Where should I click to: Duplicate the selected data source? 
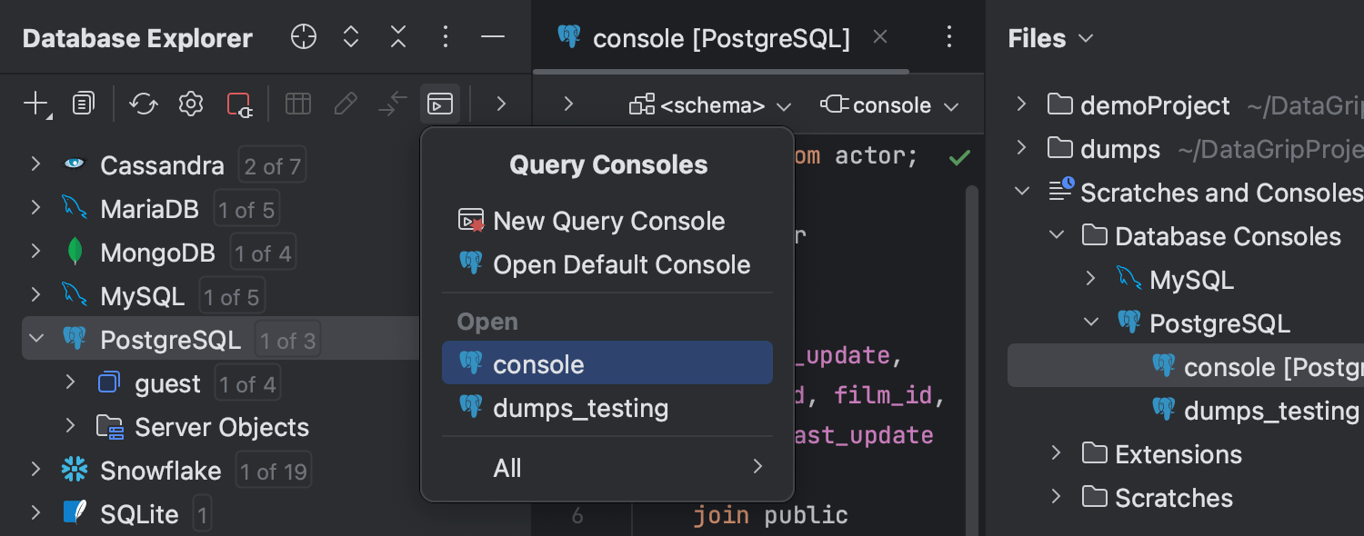(x=83, y=103)
